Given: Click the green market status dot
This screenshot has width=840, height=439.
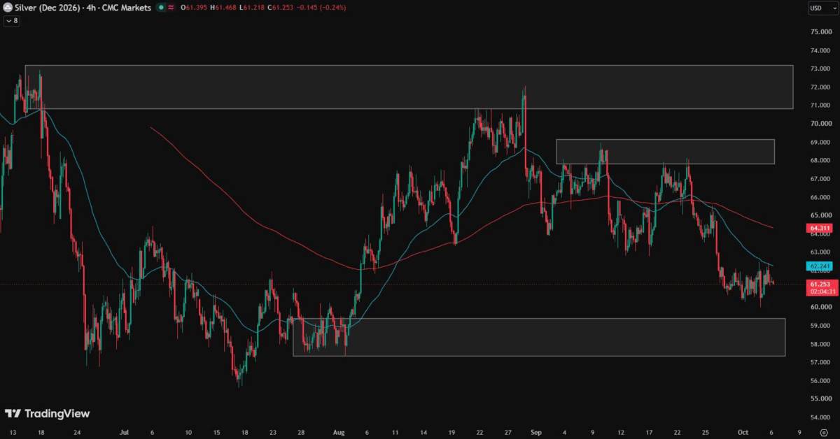Looking at the screenshot, I should 160,8.
